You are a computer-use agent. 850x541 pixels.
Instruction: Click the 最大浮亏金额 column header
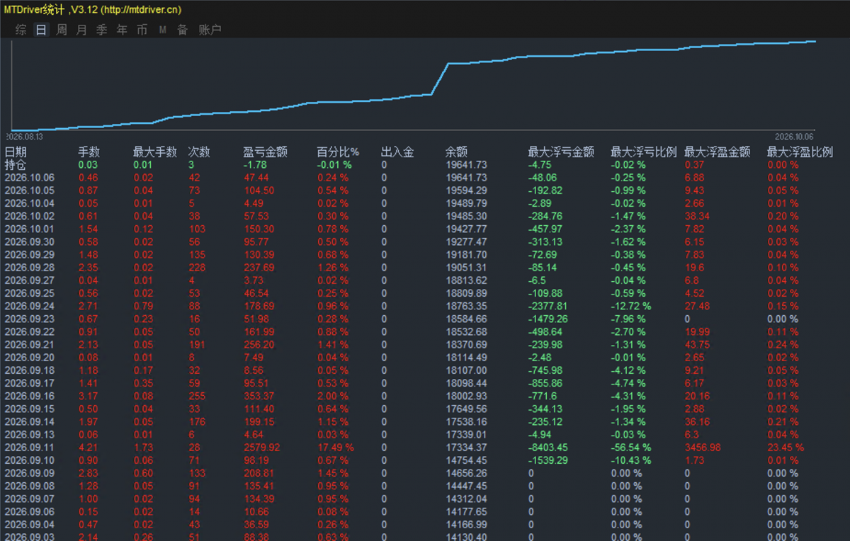[561, 152]
